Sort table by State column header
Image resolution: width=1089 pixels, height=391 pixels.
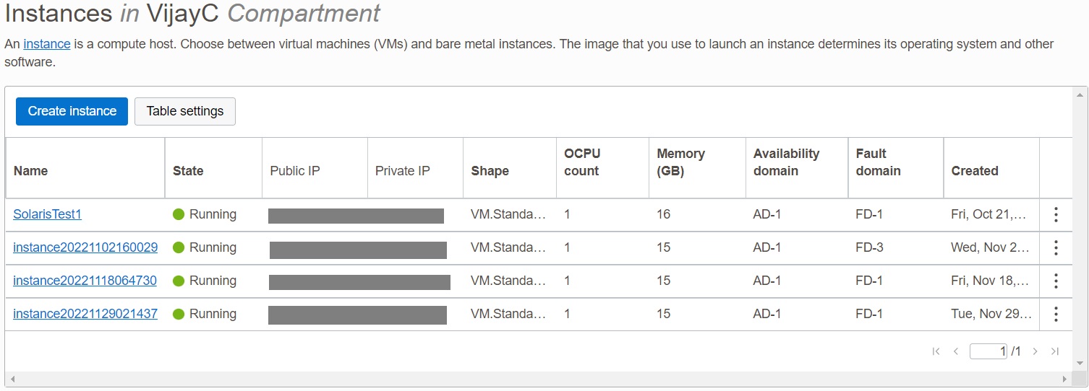coord(188,171)
